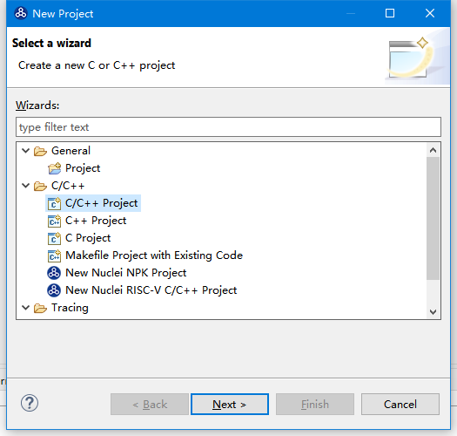Click the Next button
The width and height of the screenshot is (457, 436).
point(230,404)
